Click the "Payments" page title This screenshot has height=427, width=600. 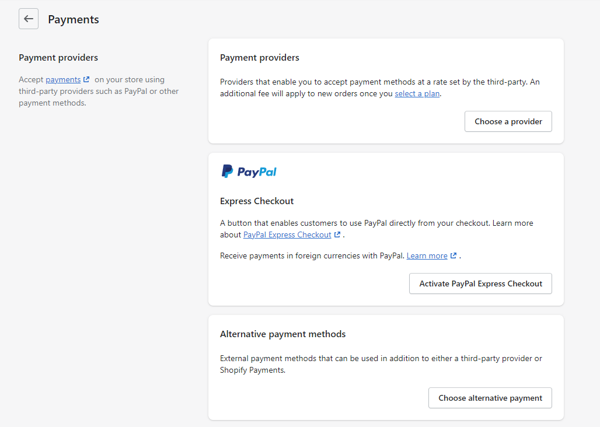pyautogui.click(x=73, y=19)
